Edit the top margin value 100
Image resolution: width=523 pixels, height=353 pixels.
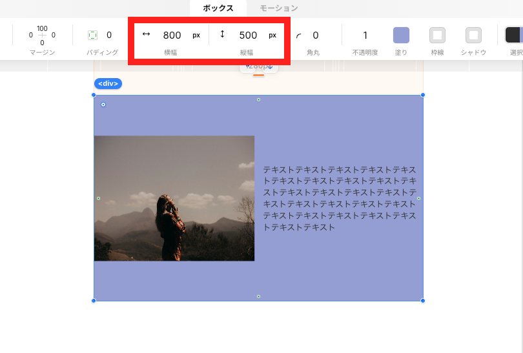pos(42,28)
